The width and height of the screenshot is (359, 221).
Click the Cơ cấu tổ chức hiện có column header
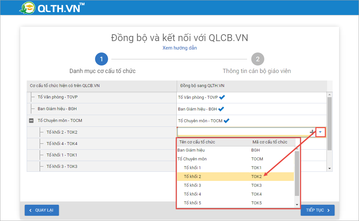pos(102,86)
